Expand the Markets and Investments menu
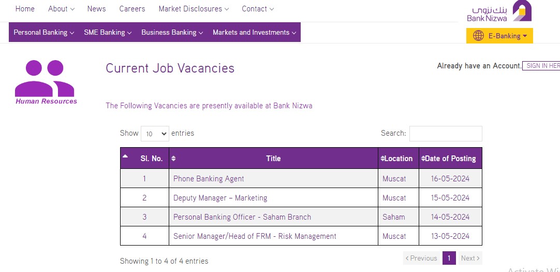Viewport: 560px width, 272px height. click(x=254, y=33)
